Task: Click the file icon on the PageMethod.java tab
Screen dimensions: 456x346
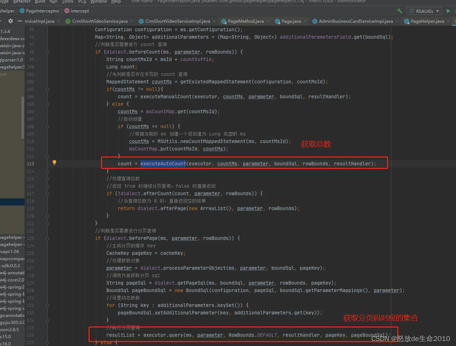Action: click(224, 21)
